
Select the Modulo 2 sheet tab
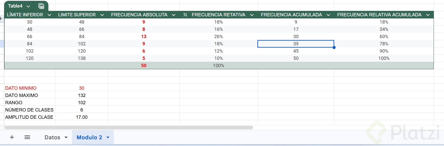89,137
